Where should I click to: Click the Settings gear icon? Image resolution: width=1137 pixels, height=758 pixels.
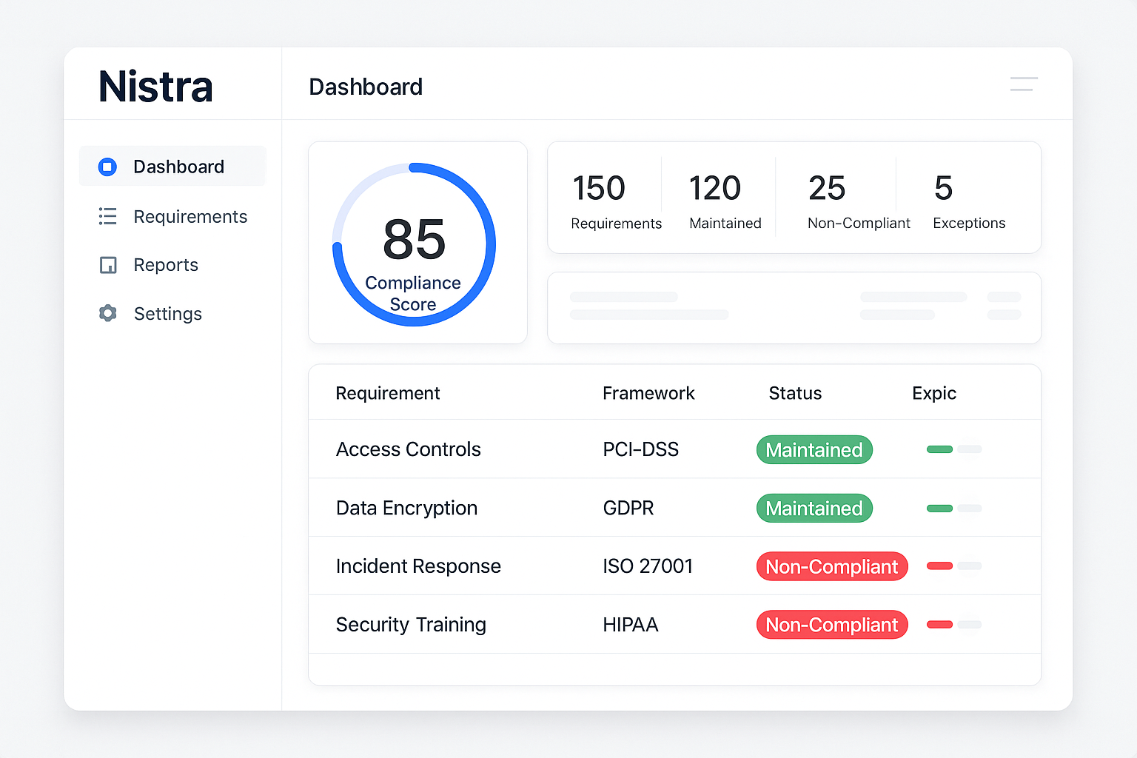(x=107, y=313)
